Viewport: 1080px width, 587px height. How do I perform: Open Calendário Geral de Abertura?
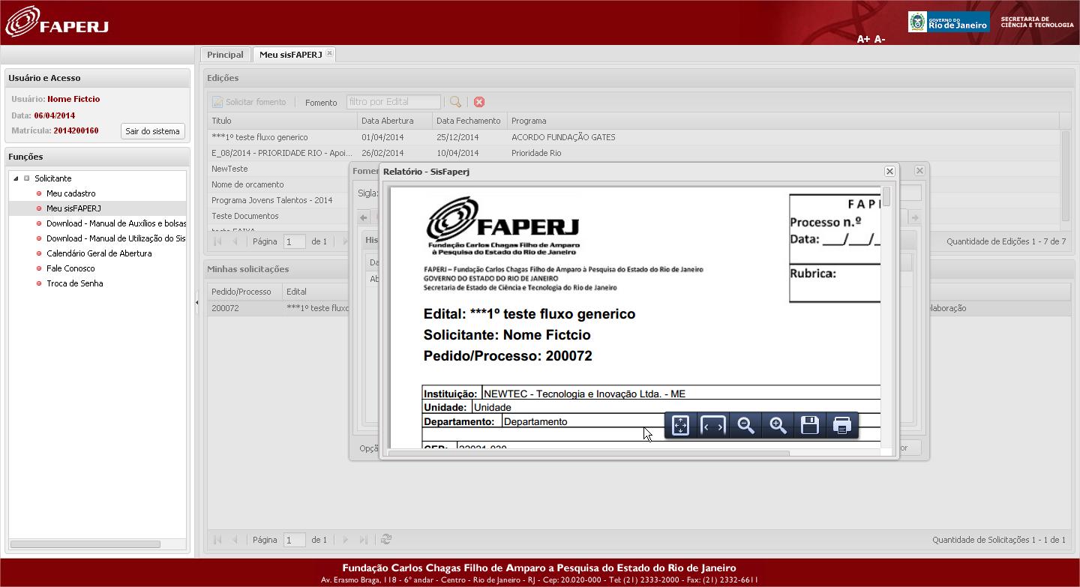point(99,253)
